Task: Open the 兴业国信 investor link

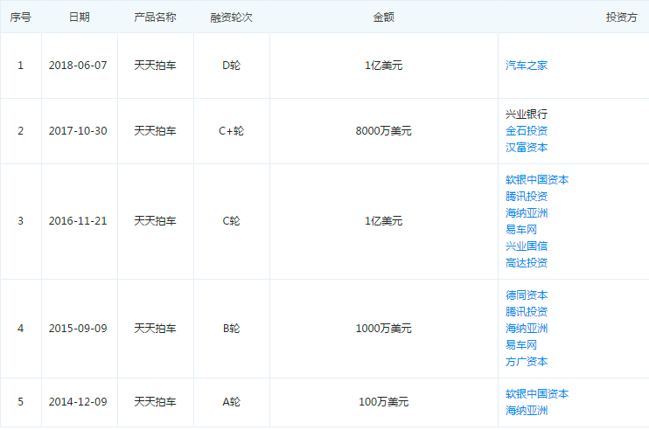Action: pos(526,246)
